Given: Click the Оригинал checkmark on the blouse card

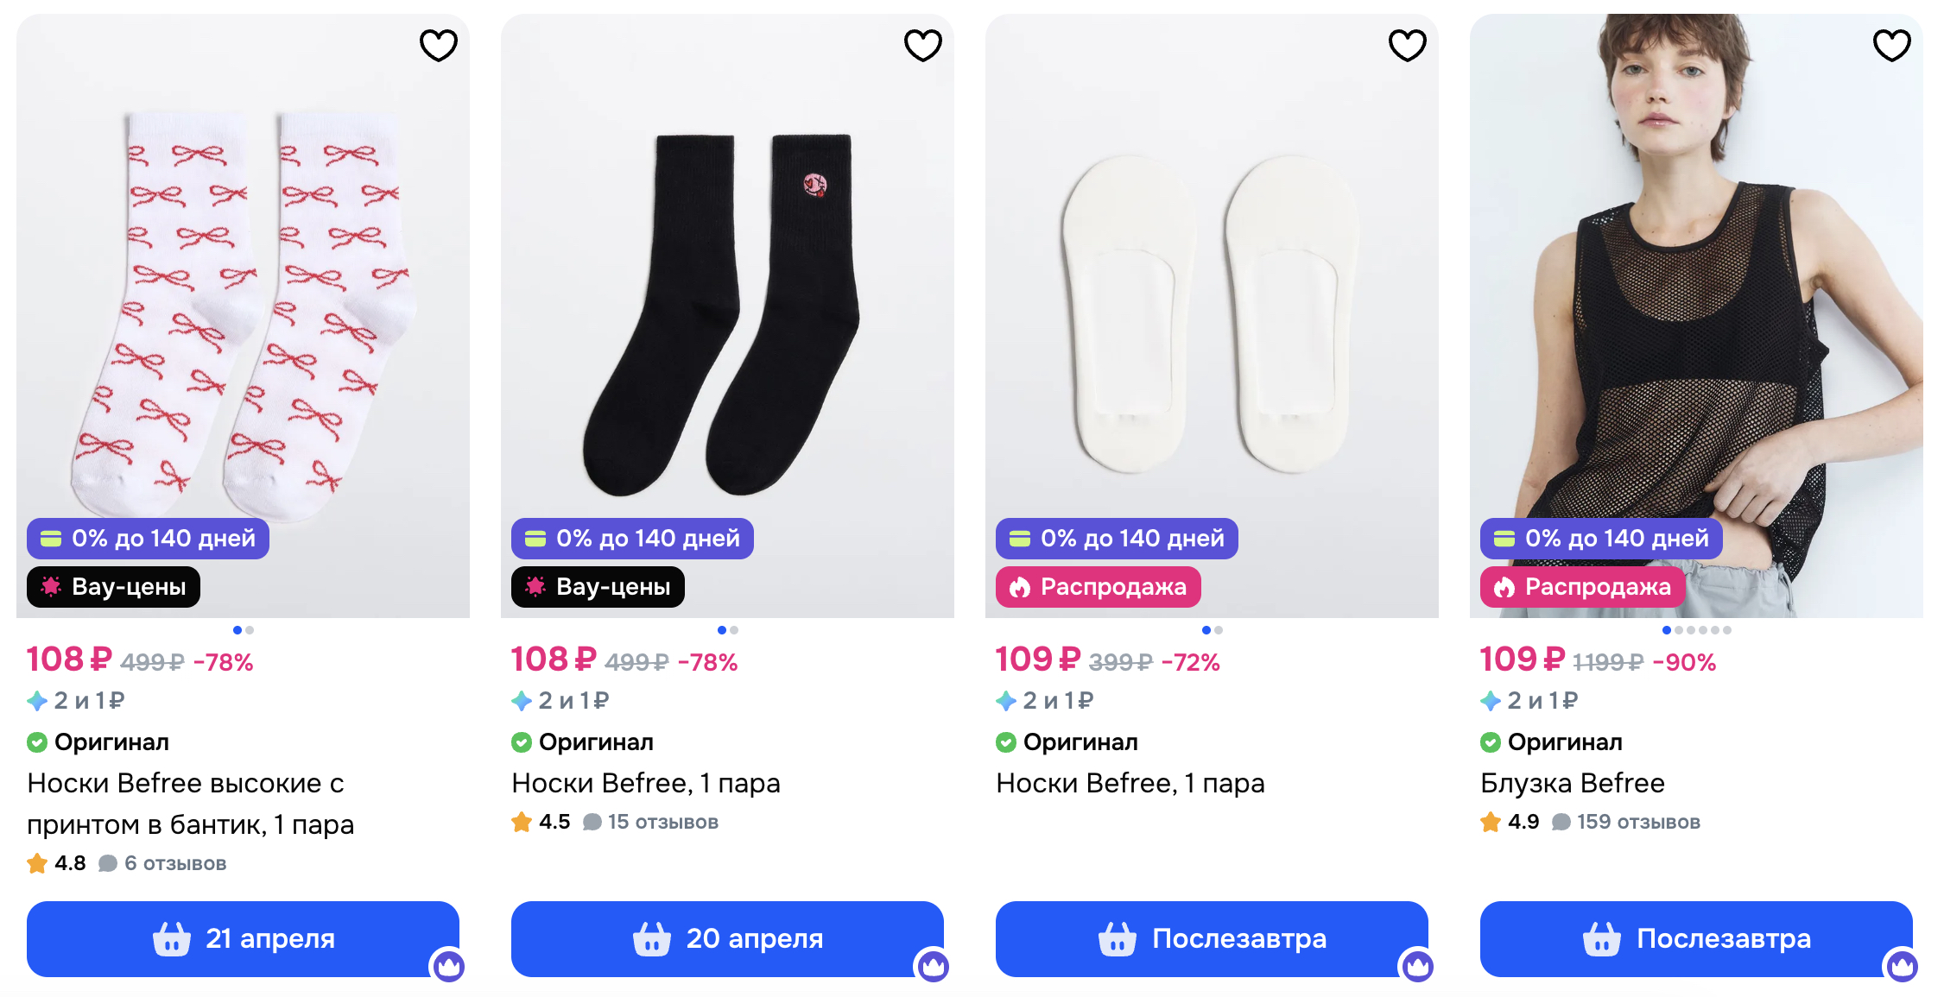Looking at the screenshot, I should point(1490,742).
